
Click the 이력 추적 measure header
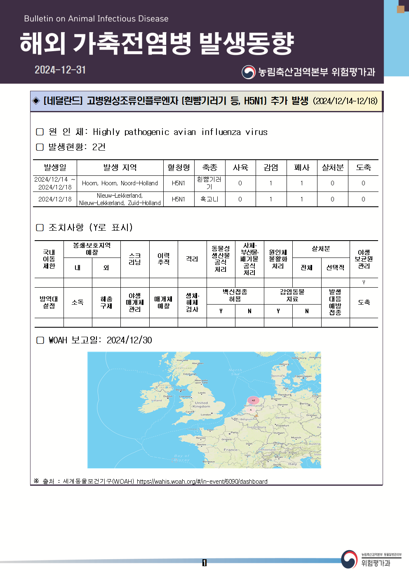coord(164,259)
